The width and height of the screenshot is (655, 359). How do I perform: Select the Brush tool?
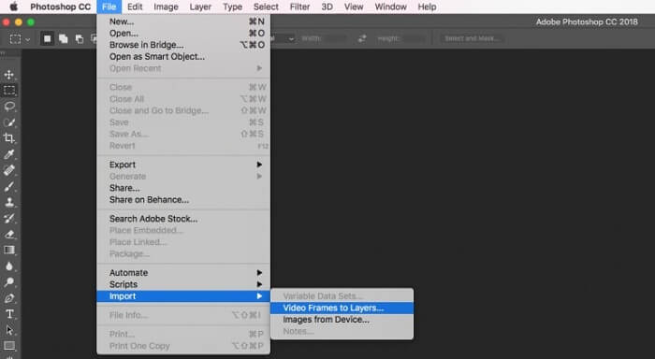tap(9, 186)
